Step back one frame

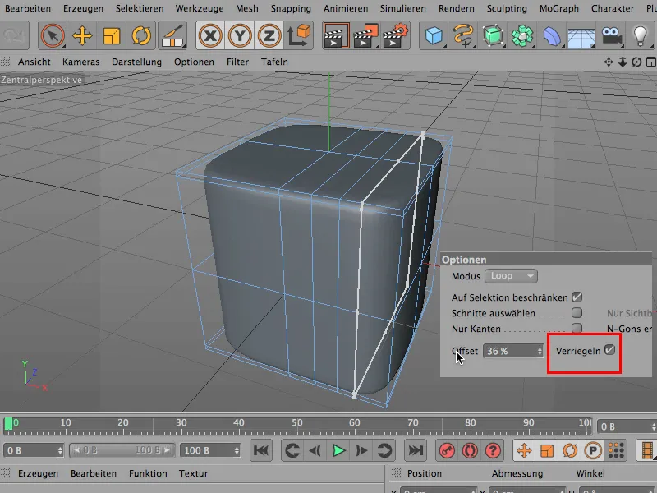(315, 450)
